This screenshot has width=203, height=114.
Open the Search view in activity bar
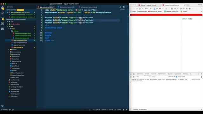[2, 13]
